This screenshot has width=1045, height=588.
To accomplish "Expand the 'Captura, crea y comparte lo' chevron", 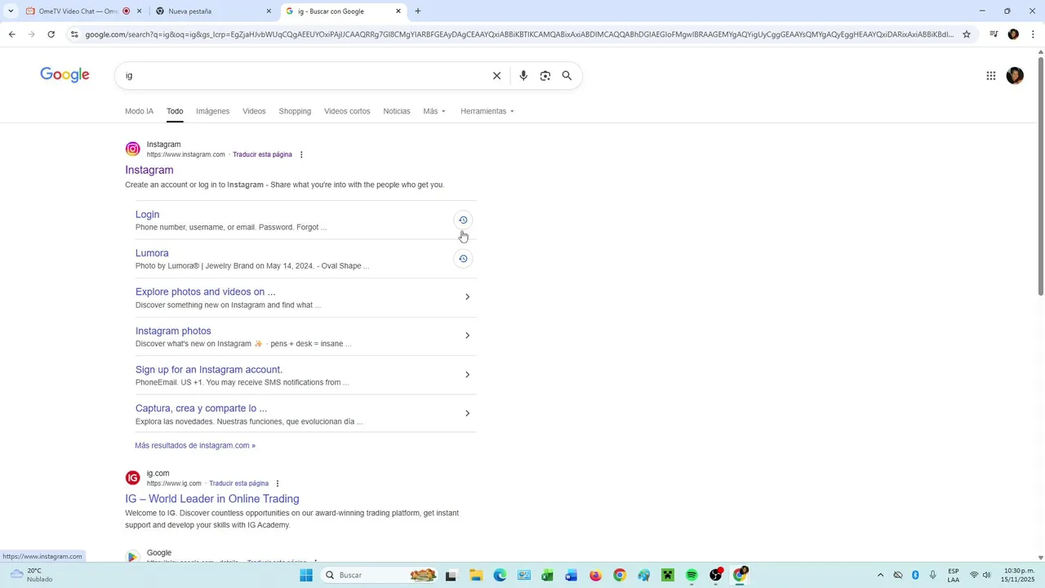I will click(x=467, y=413).
